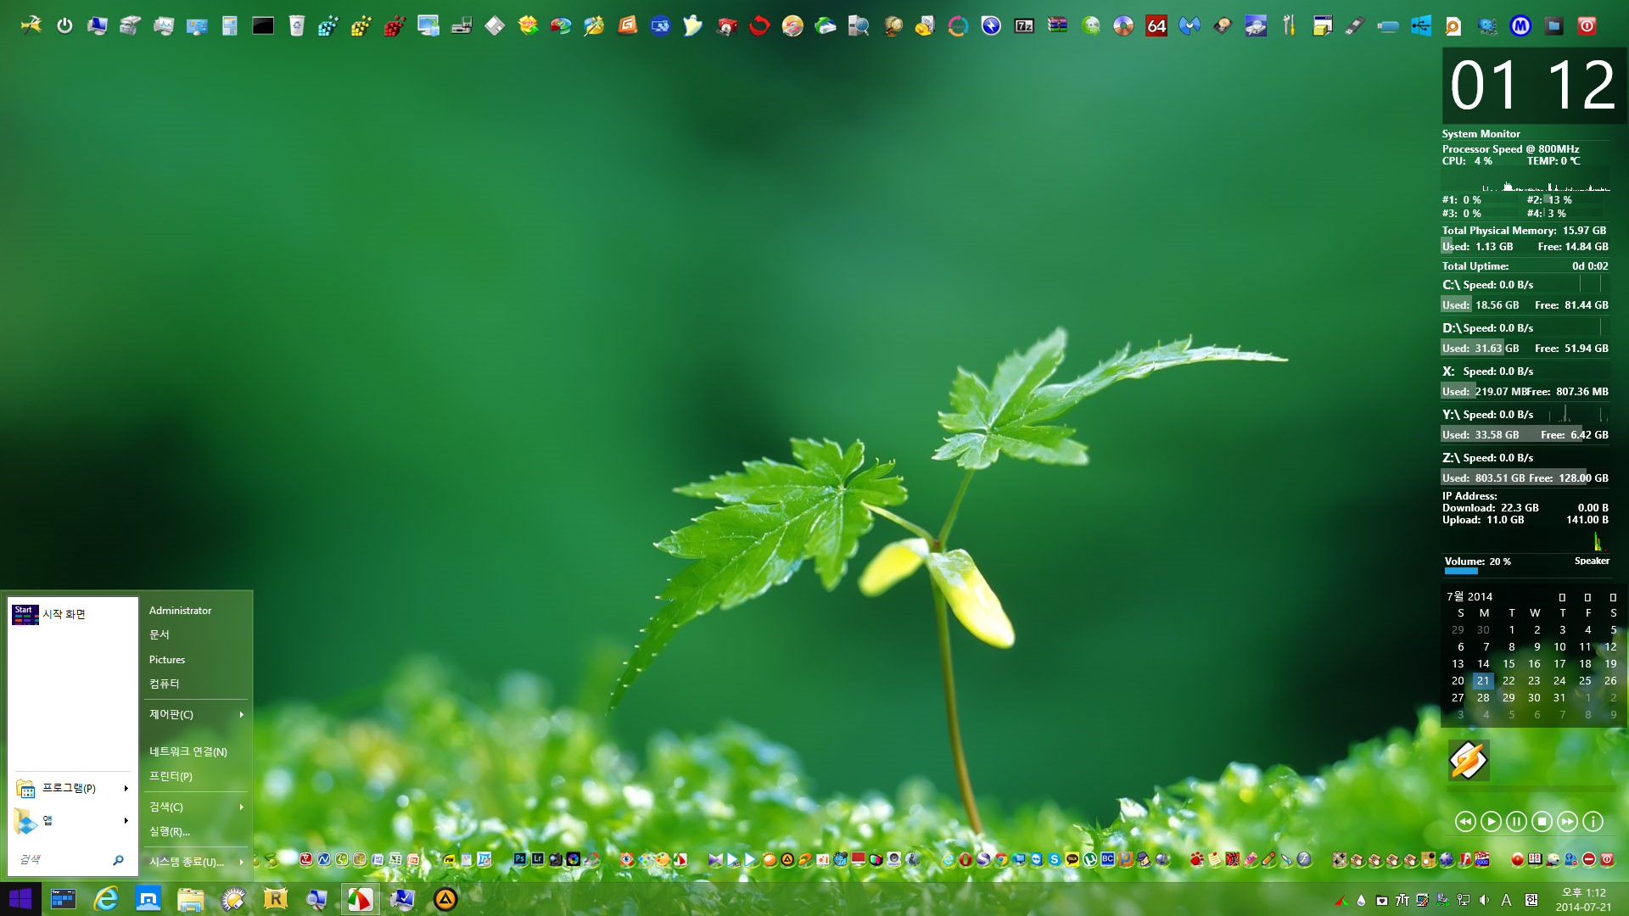Open Photoshop icon in bottom dock
The width and height of the screenshot is (1629, 916).
pyautogui.click(x=520, y=859)
